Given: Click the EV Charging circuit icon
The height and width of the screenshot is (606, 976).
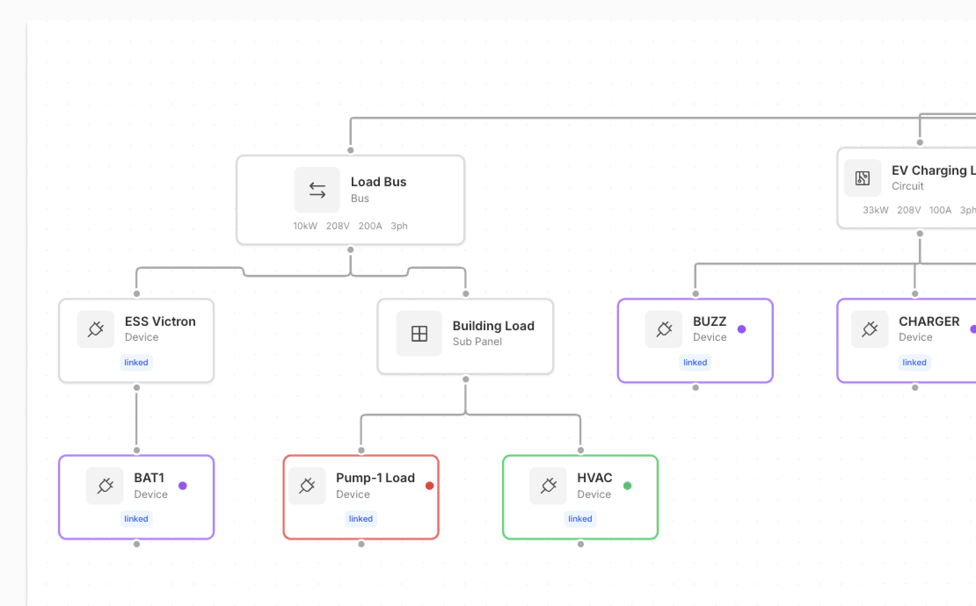Looking at the screenshot, I should (863, 178).
